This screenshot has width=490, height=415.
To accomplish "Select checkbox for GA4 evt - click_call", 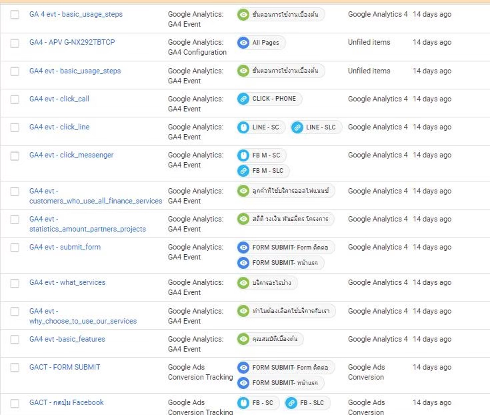I will 15,99.
